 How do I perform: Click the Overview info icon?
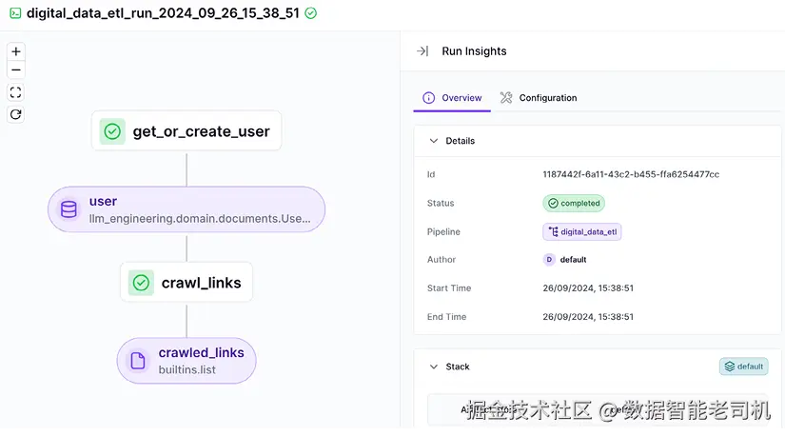[x=428, y=98]
